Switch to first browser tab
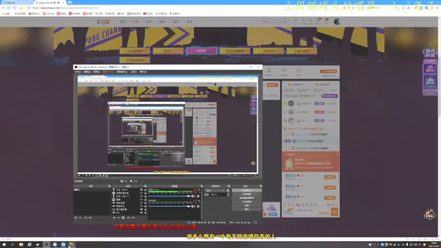441x248 pixels. tap(17, 3)
